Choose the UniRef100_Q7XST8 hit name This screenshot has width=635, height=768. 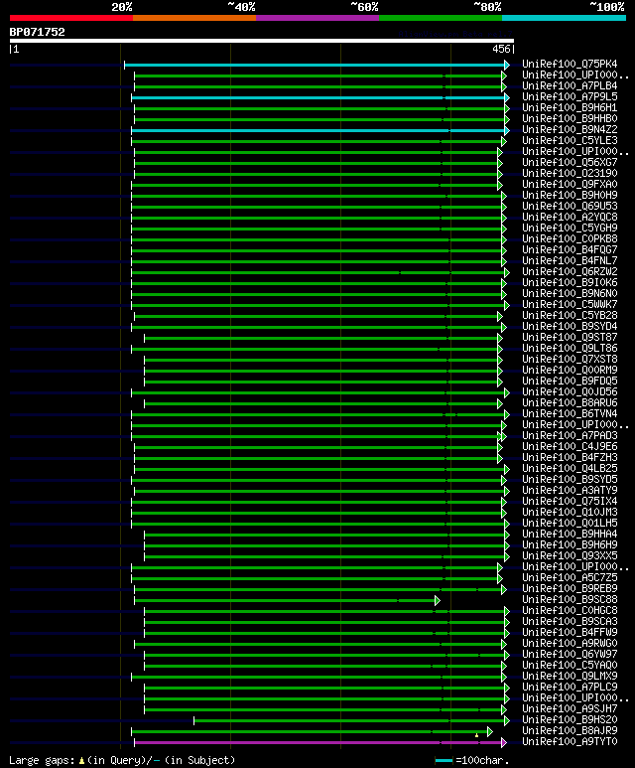(x=570, y=360)
